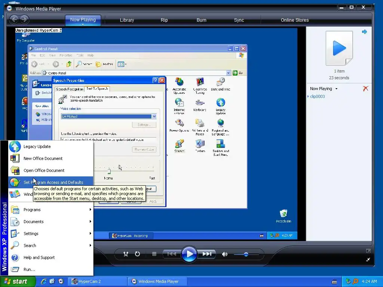Screen dimensions: 383x287
Task: Open the Sync tab
Action: coord(239,20)
